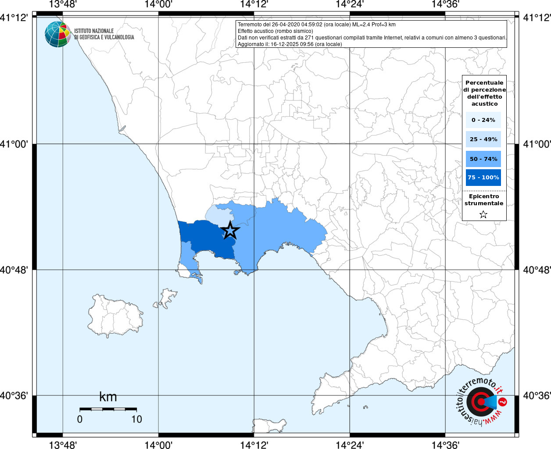551x449 pixels.
Task: Click the 'Effetto acustico (rombo sismico)' line
Action: pos(275,31)
